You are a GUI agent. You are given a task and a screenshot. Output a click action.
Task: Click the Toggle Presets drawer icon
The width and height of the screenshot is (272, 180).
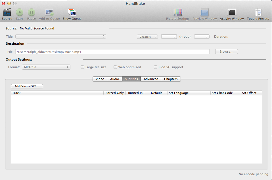click(258, 12)
